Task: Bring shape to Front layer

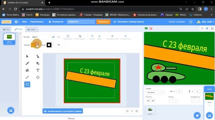Action: [112, 37]
